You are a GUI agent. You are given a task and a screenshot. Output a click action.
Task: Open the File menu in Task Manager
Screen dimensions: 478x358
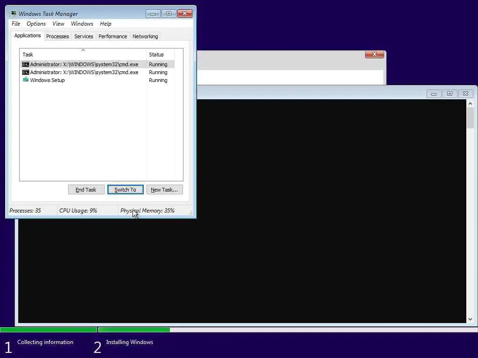pyautogui.click(x=16, y=24)
